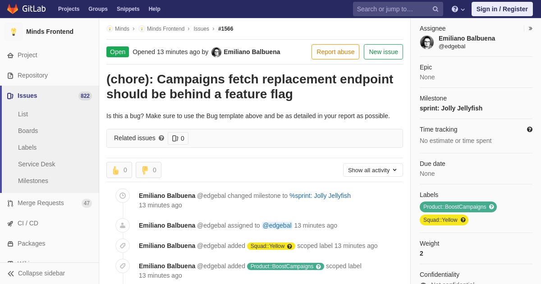
Task: Click the related issues count badge
Action: click(178, 138)
